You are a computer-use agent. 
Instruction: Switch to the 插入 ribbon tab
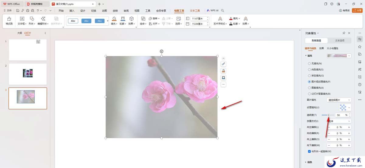(72, 11)
